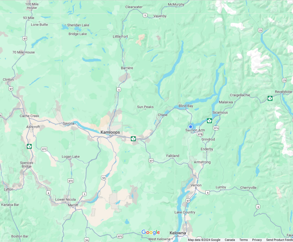Viewport: 293px width, 242px height.
Task: Click the Trans-Canada shield near Sicamous
Action: point(209,121)
